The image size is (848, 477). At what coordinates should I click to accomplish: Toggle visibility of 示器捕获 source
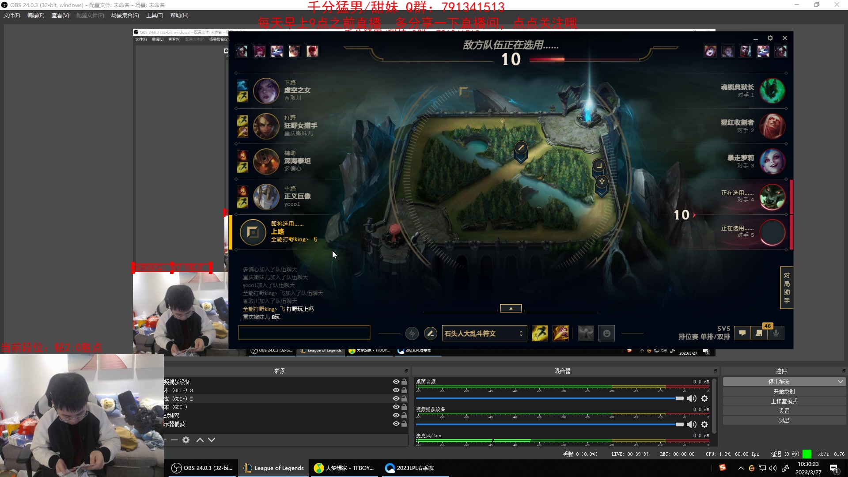pos(396,424)
